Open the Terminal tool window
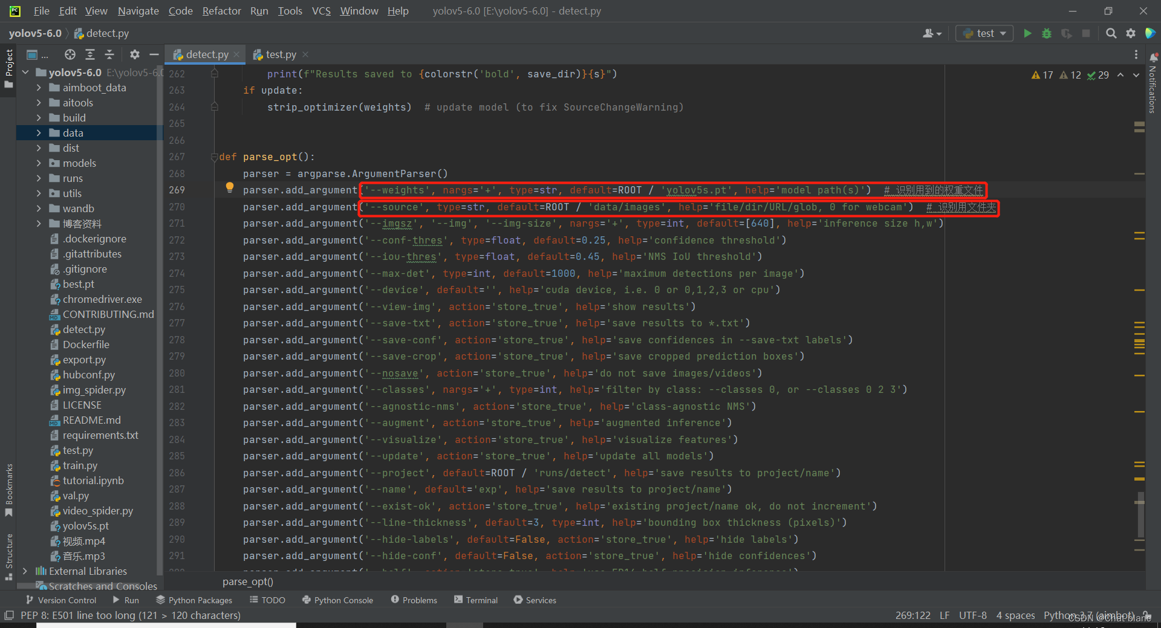The height and width of the screenshot is (628, 1161). 476,600
